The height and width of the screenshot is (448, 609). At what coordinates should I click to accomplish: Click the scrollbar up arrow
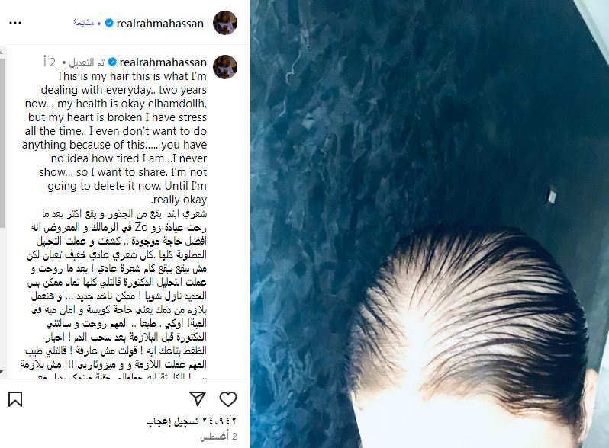2,51
